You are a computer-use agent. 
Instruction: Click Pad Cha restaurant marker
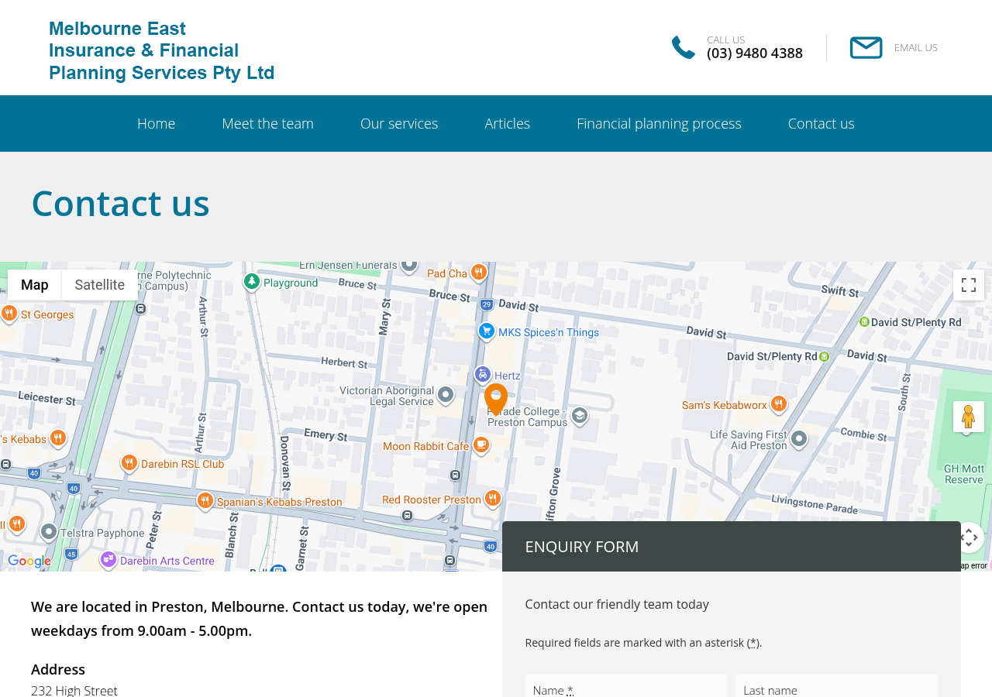click(479, 272)
